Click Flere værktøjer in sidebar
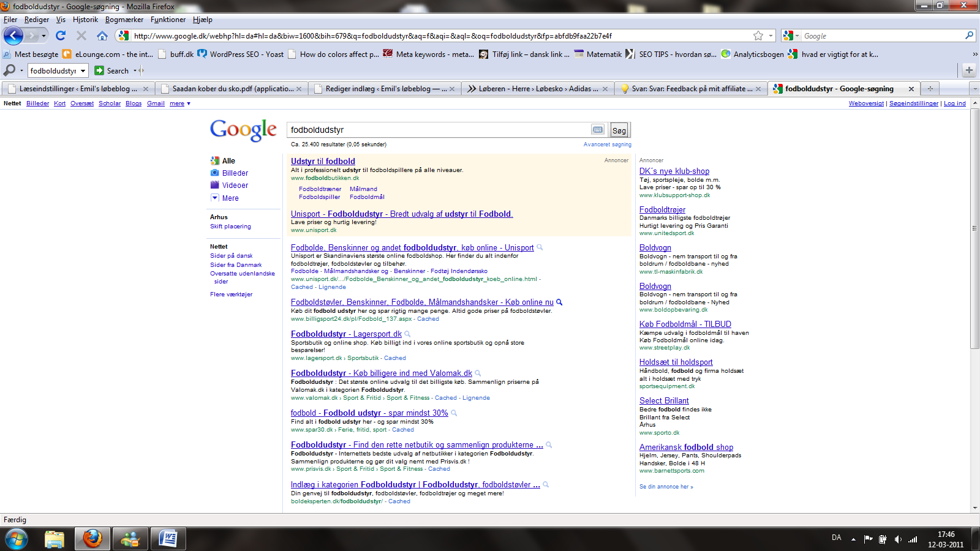 pyautogui.click(x=231, y=294)
